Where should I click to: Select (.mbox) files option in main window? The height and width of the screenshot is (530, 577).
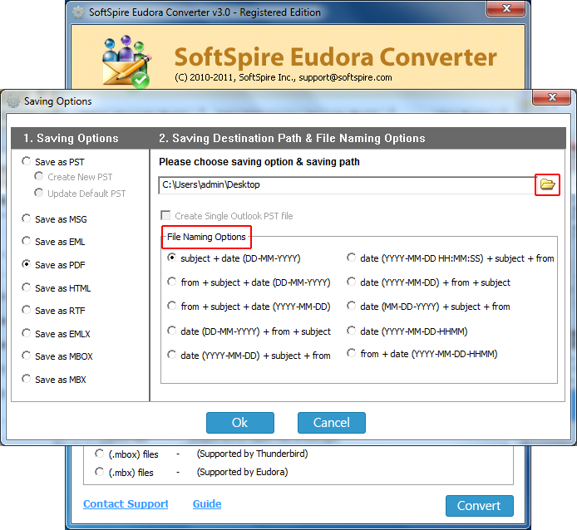click(100, 454)
